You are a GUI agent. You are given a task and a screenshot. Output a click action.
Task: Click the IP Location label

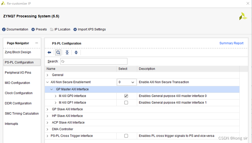pyautogui.click(x=62, y=29)
